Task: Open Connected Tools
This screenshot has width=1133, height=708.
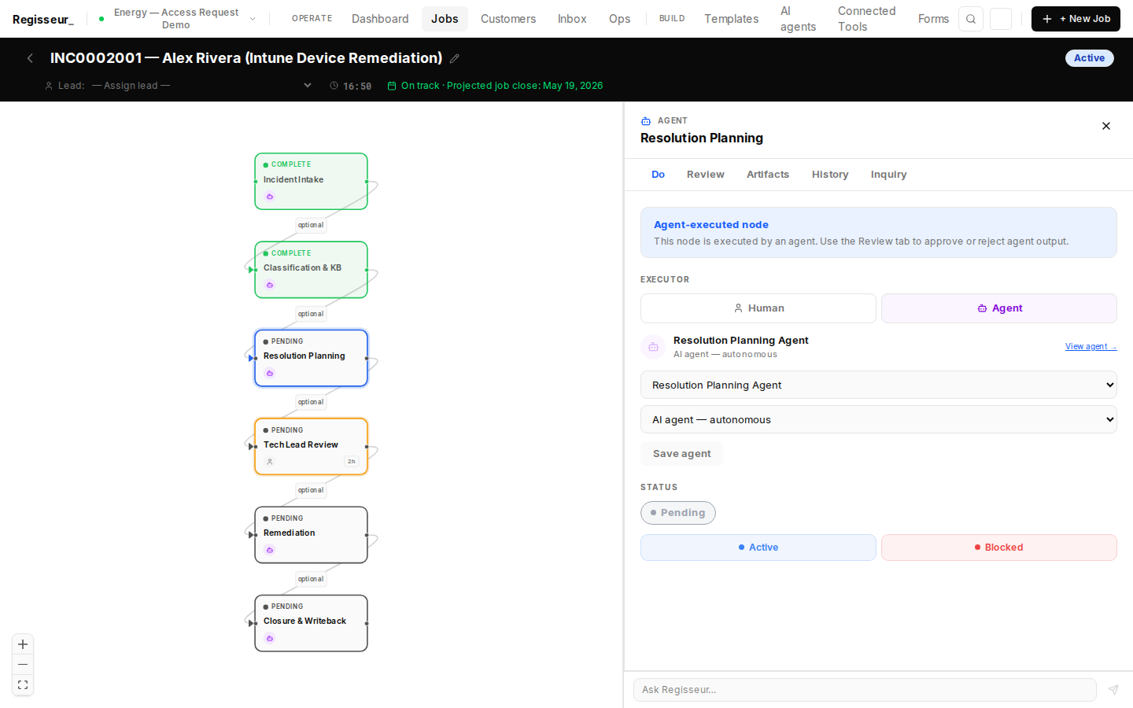Action: pyautogui.click(x=866, y=19)
